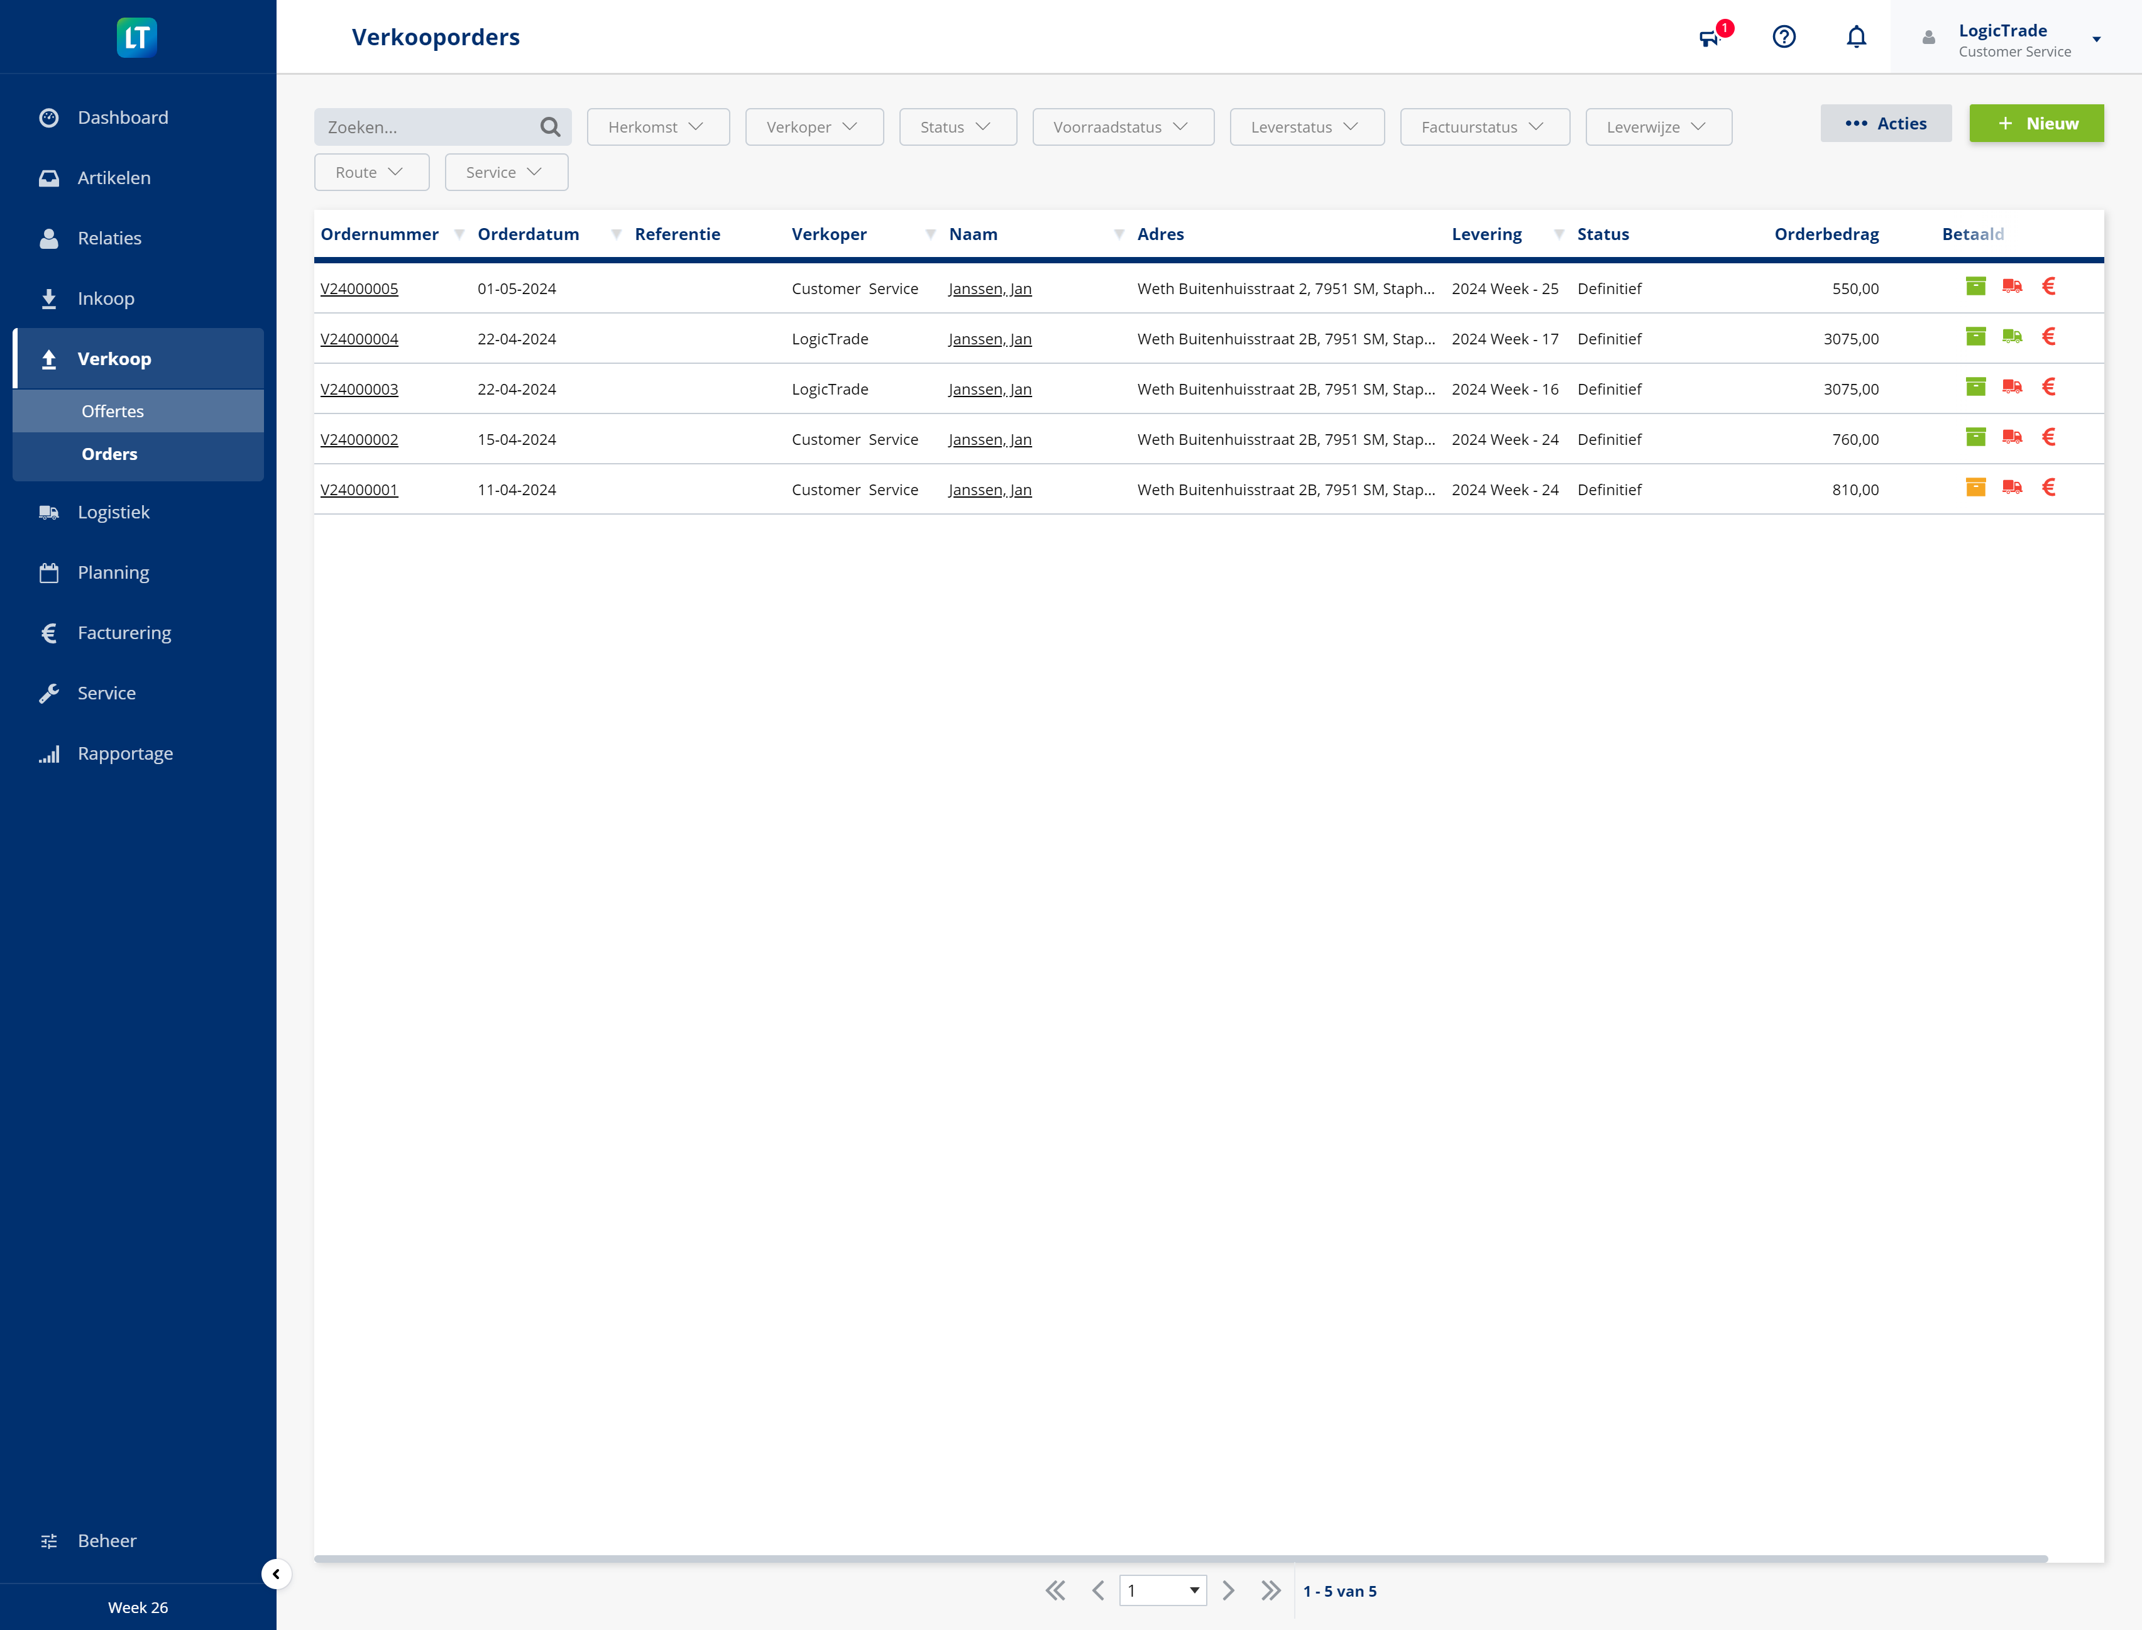Click euro icon for order V24000003
This screenshot has height=1630, width=2142.
(x=2049, y=387)
